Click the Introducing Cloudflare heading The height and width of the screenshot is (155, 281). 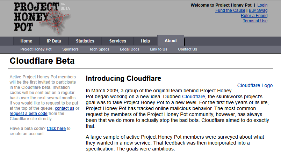tap(123, 78)
